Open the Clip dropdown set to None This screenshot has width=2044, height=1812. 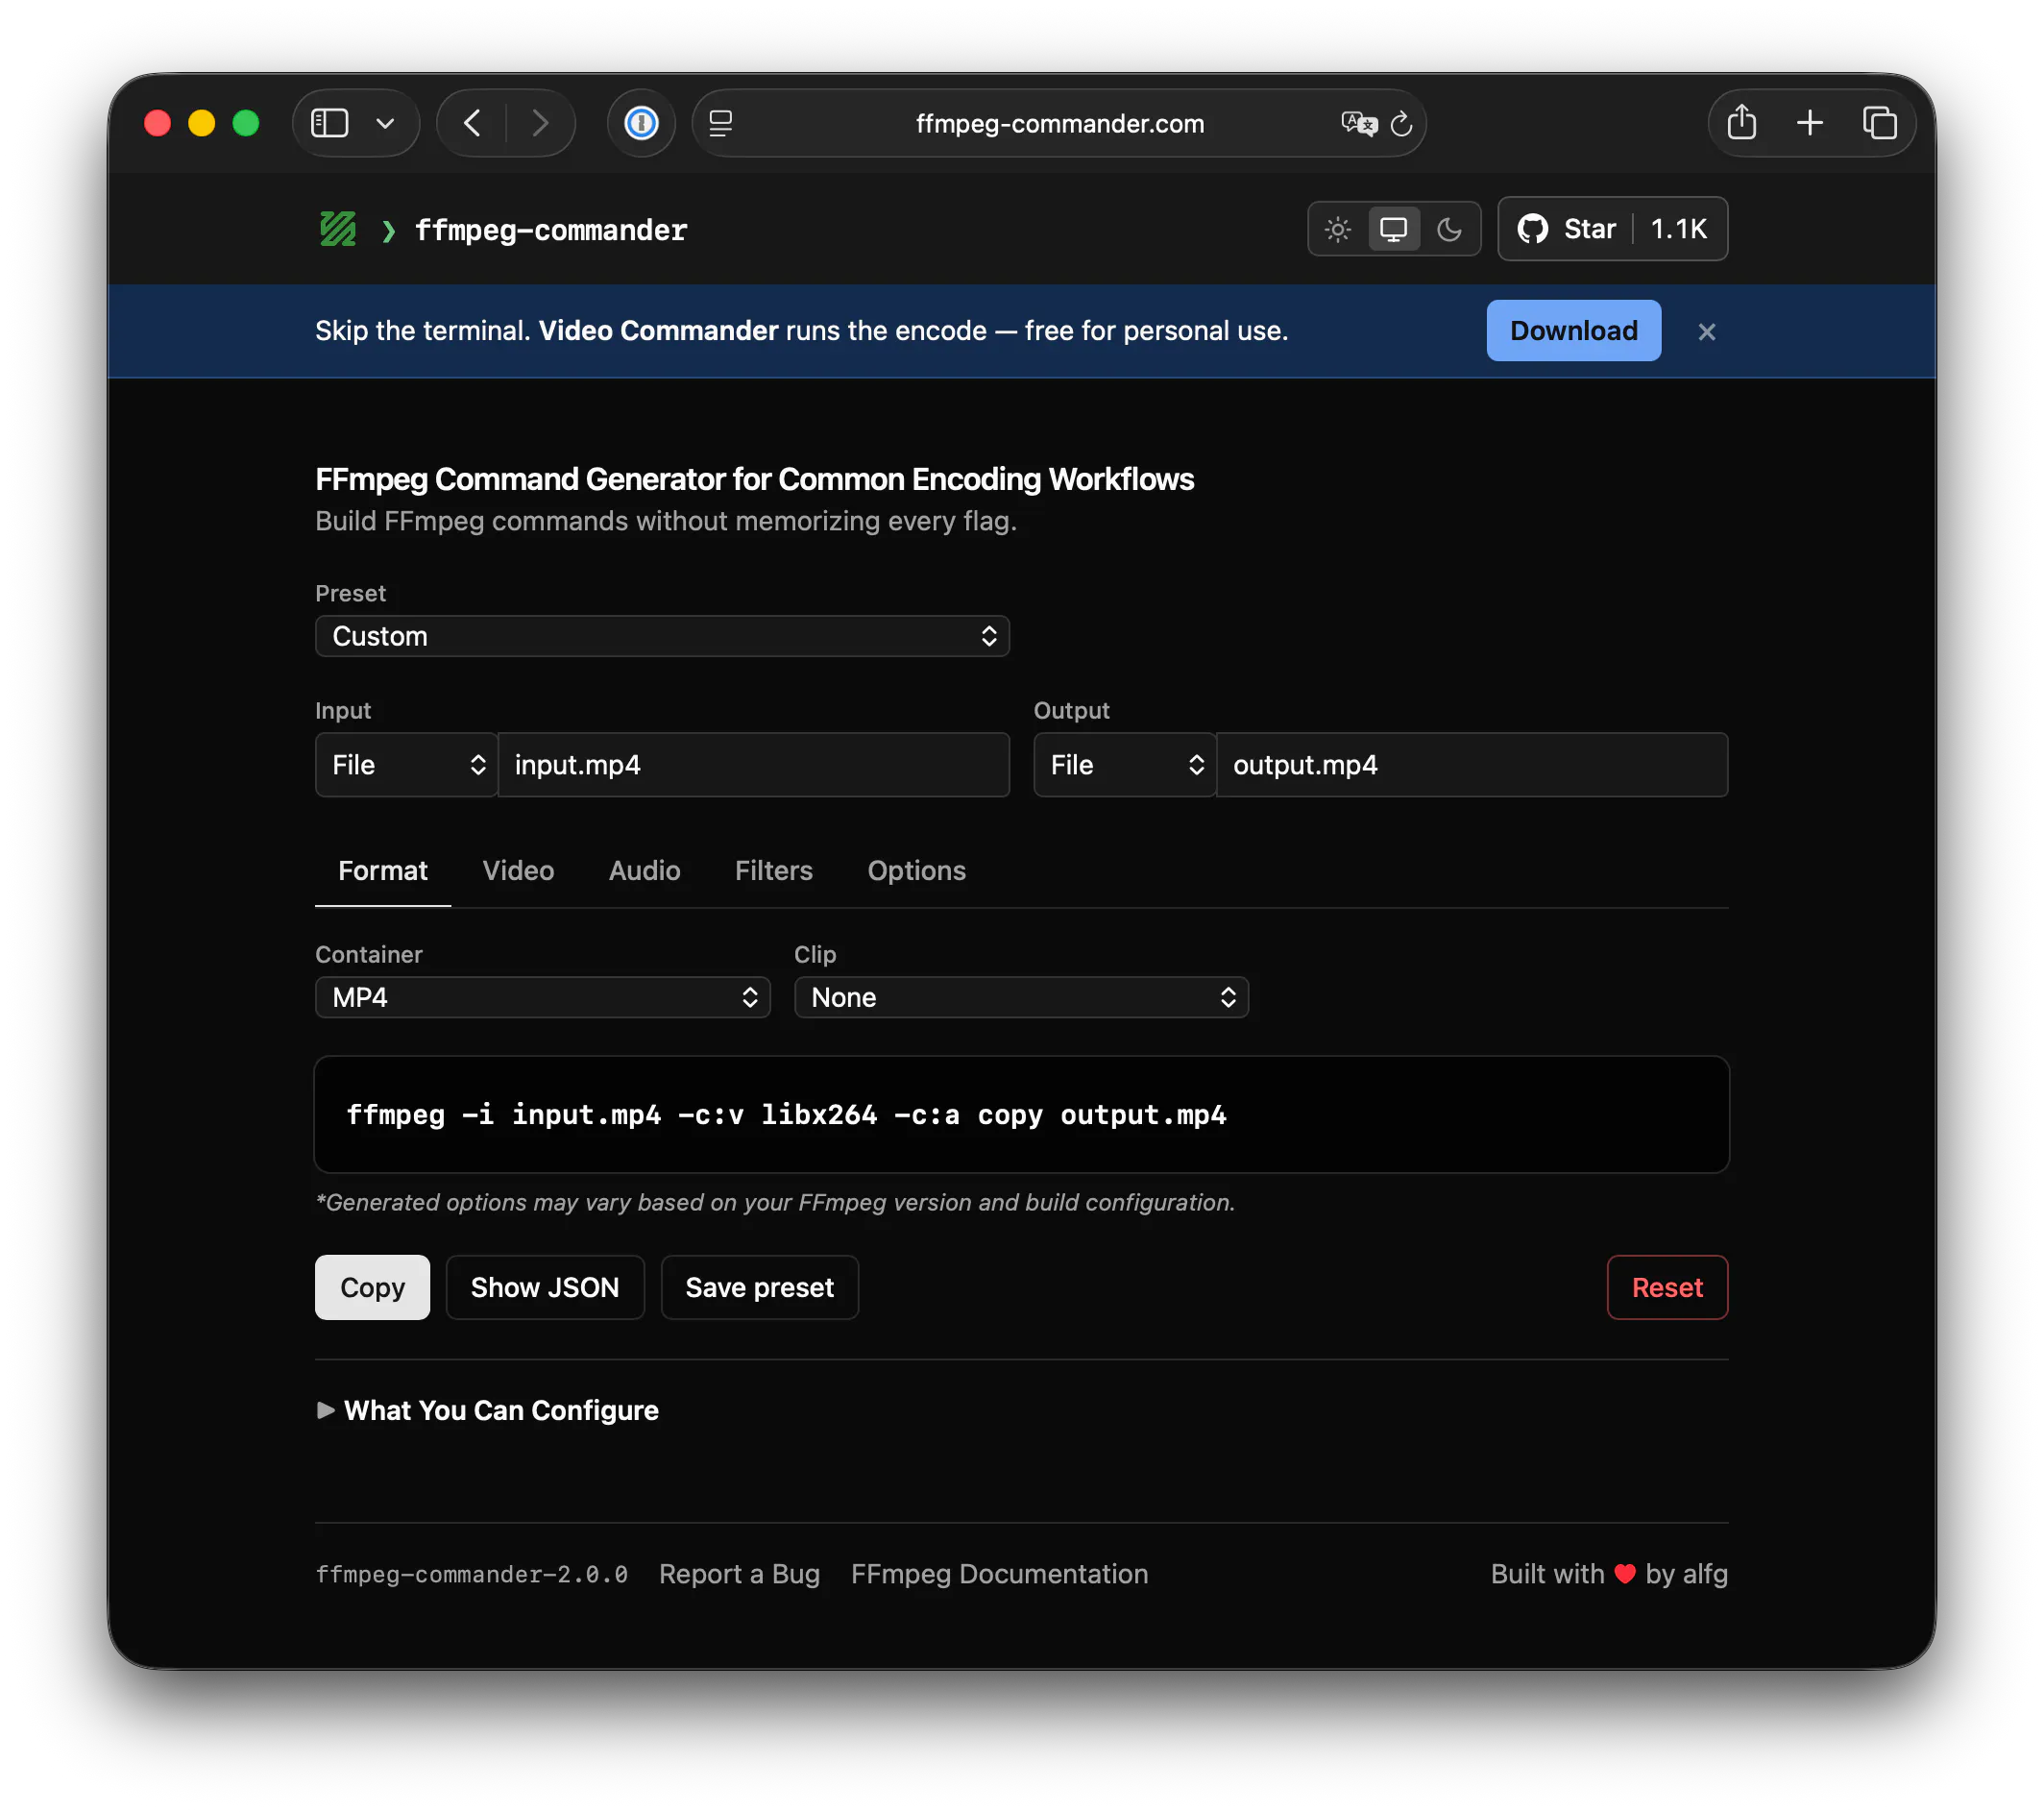point(1021,997)
